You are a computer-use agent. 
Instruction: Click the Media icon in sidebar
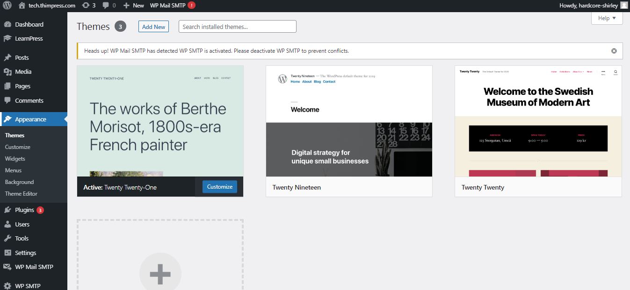tap(7, 72)
